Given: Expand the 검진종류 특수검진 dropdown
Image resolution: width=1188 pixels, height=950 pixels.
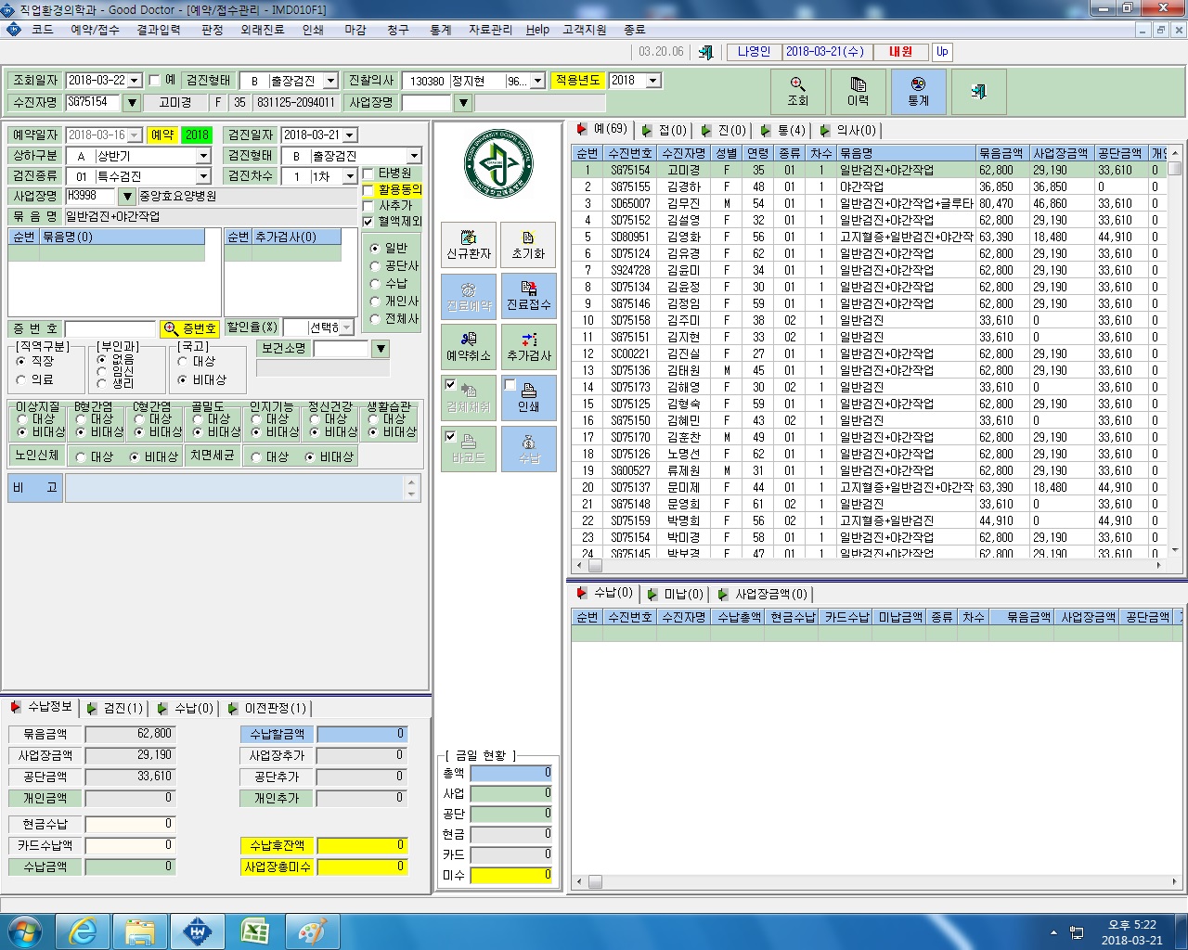Looking at the screenshot, I should point(203,176).
